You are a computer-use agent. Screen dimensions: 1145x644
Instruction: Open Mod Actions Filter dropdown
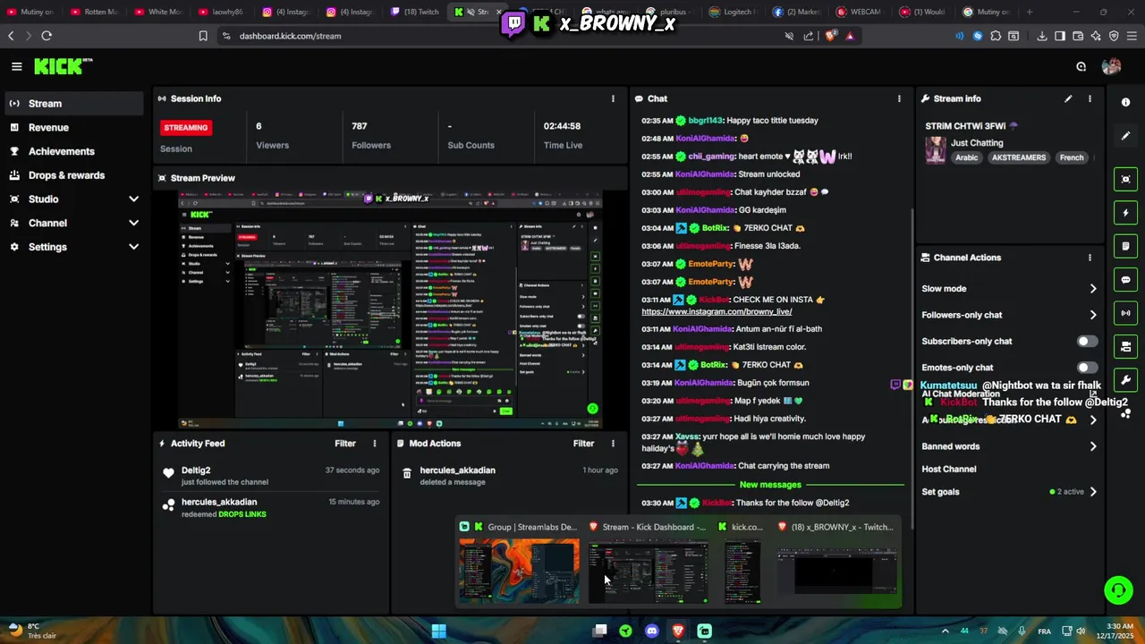point(583,443)
